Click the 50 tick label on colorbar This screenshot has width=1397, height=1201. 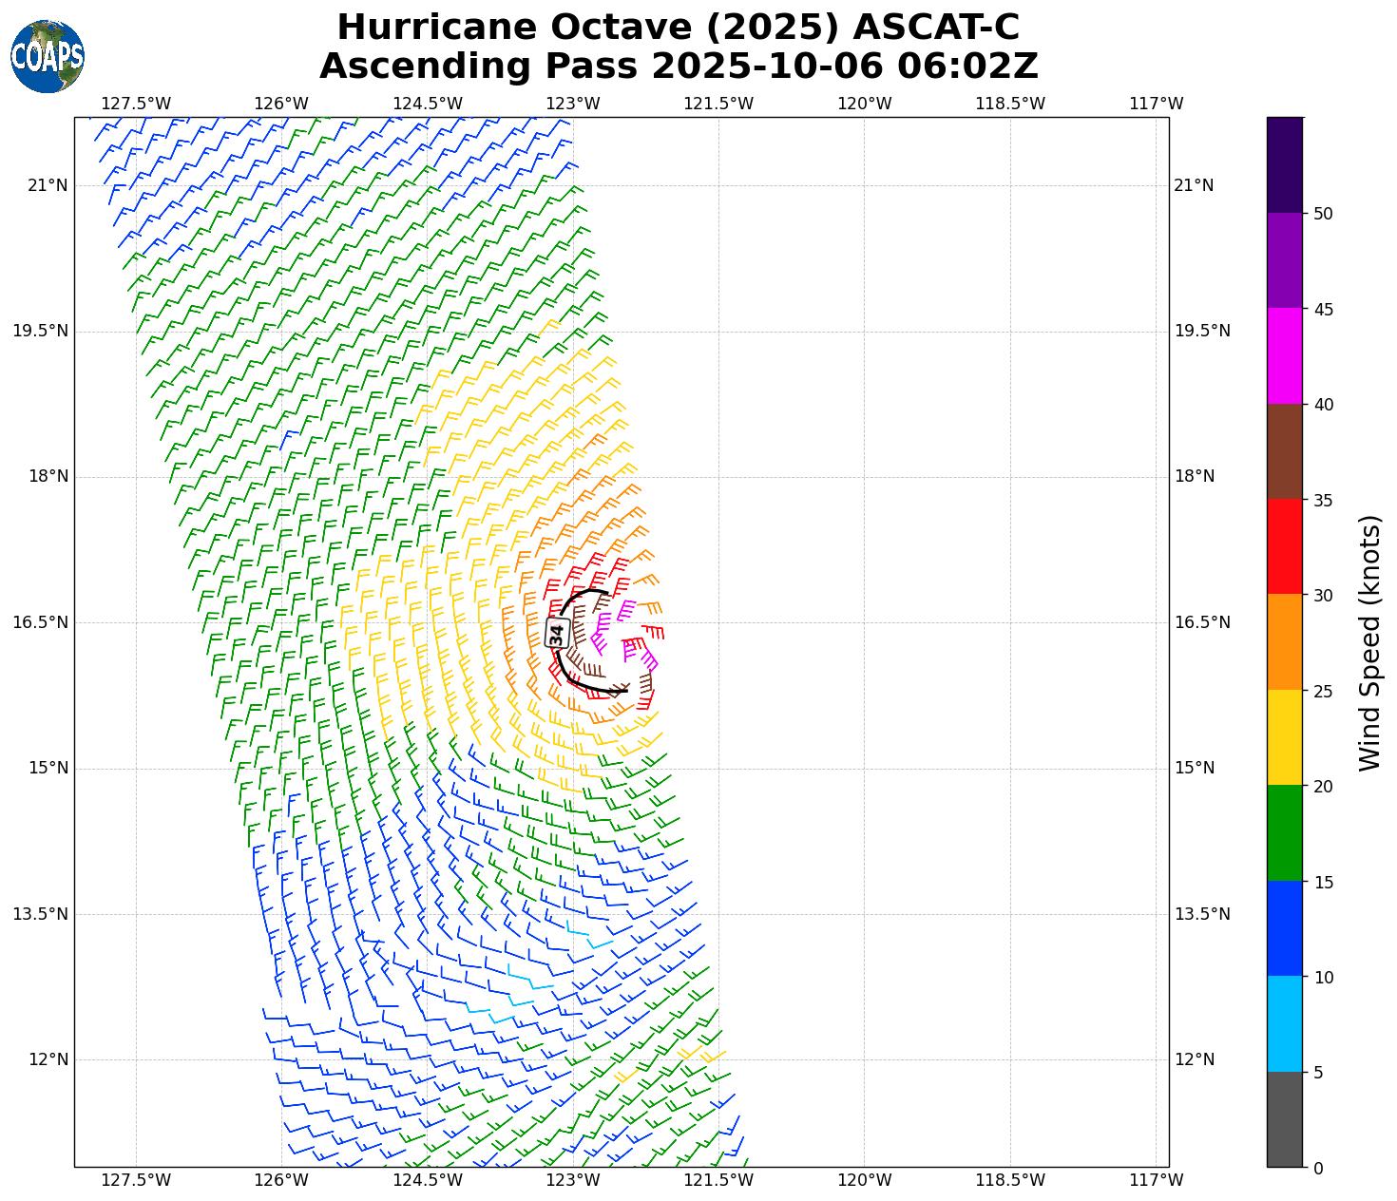(x=1323, y=214)
